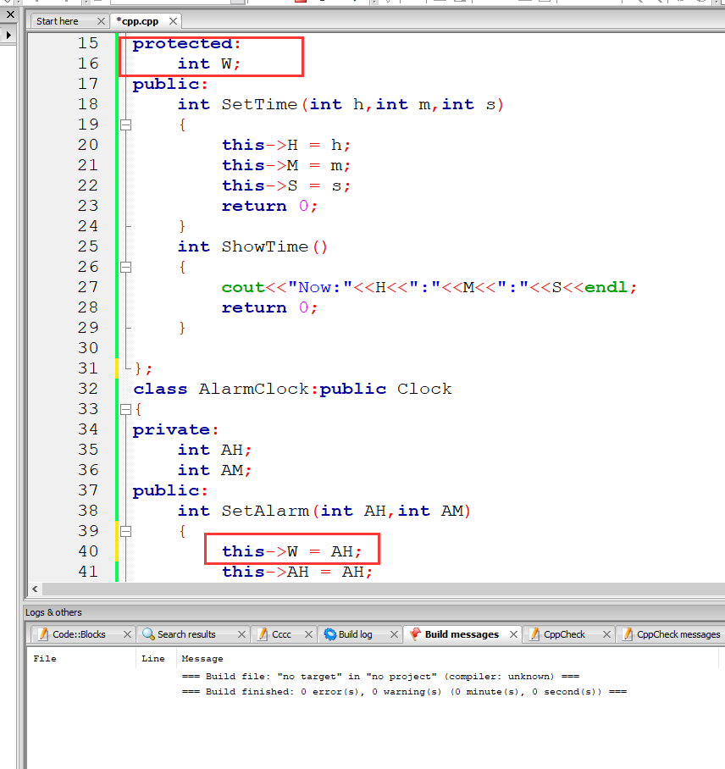Screen dimensions: 725x769
Task: Close the Start here editor tab
Action: [x=101, y=21]
